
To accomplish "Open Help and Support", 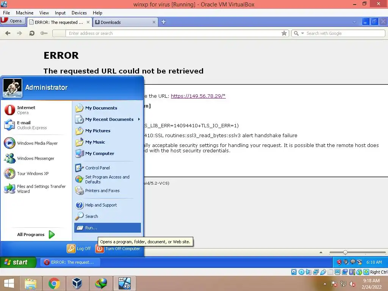I will [107, 205].
